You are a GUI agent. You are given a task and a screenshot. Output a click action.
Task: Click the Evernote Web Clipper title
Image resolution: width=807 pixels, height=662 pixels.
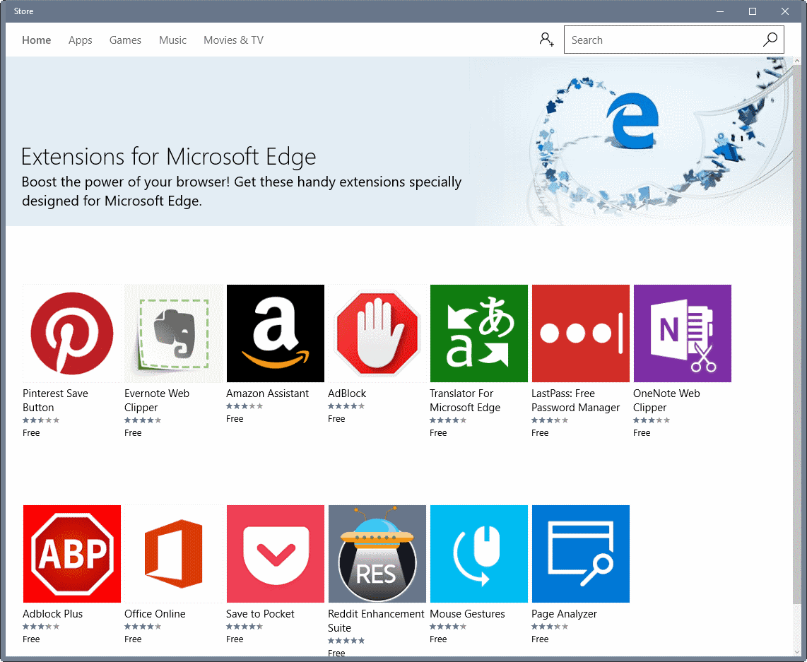156,400
